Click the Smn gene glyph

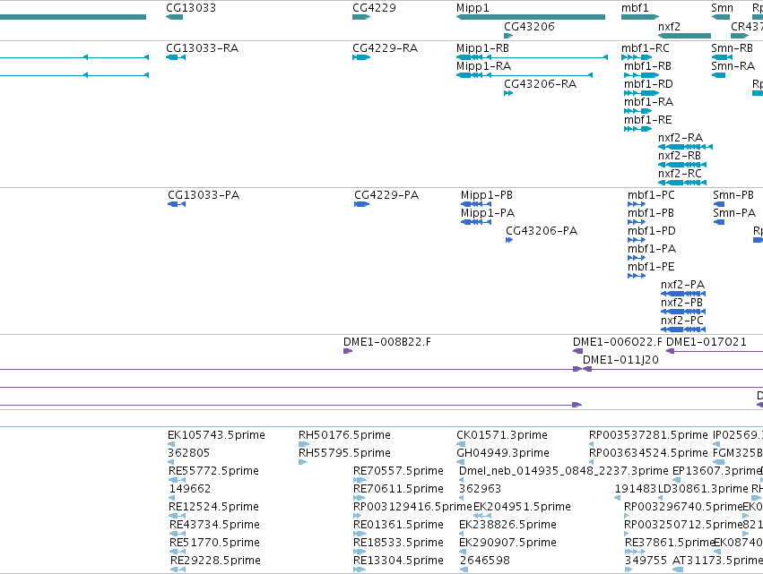[721, 17]
